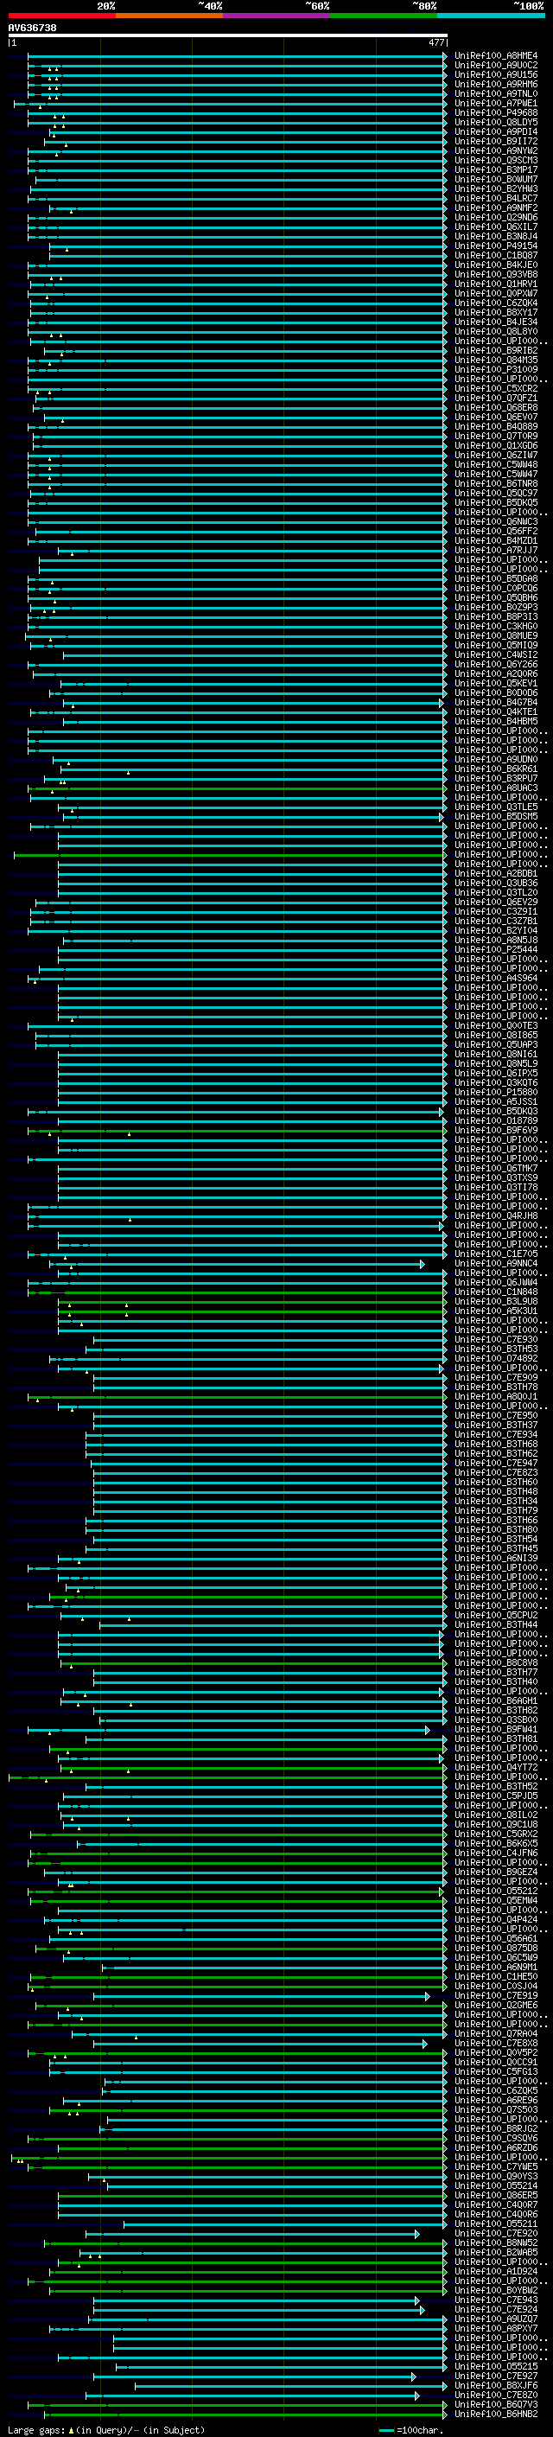The image size is (553, 2437).
Task: Select the UniRef100_A8Q0J1 label
Action: (x=496, y=1396)
